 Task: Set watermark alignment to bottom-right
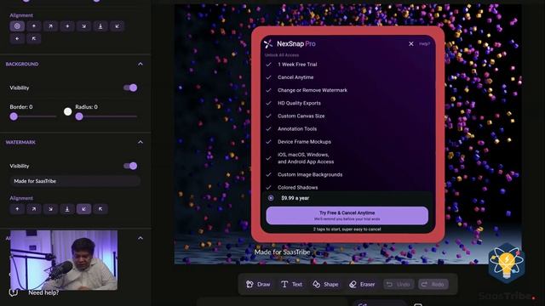point(50,209)
